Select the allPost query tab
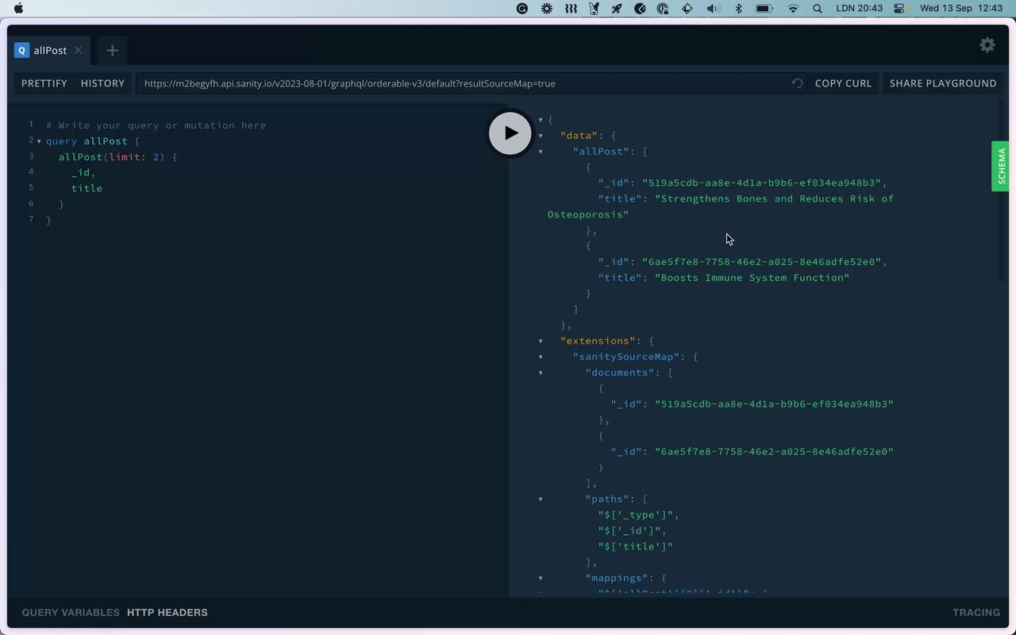Screen dimensions: 1016x635 click(x=49, y=50)
